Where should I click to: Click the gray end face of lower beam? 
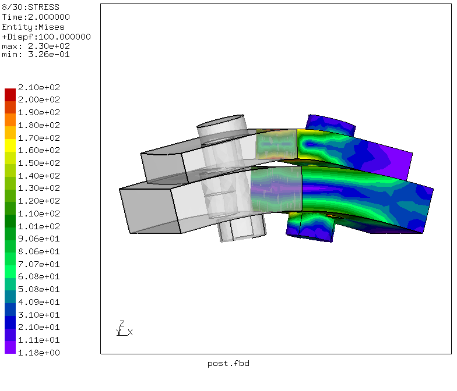[150, 211]
